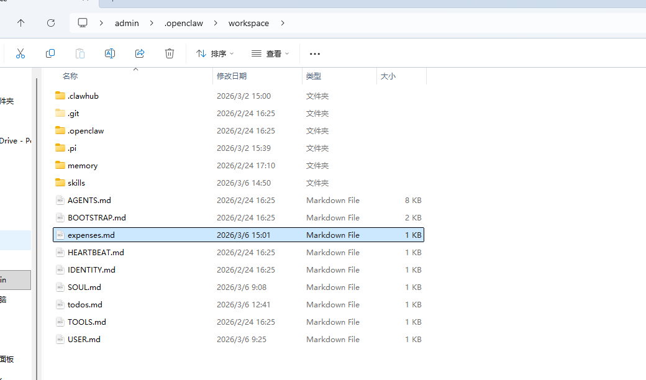Click the Cut scissors icon
Screen dimensions: 646x380
coord(20,53)
